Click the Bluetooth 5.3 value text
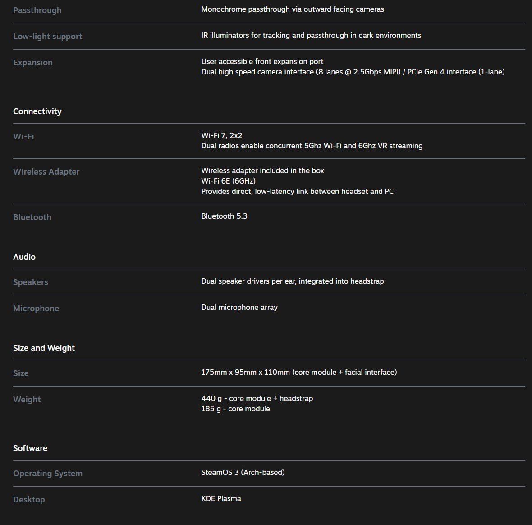The width and height of the screenshot is (532, 525). 224,216
